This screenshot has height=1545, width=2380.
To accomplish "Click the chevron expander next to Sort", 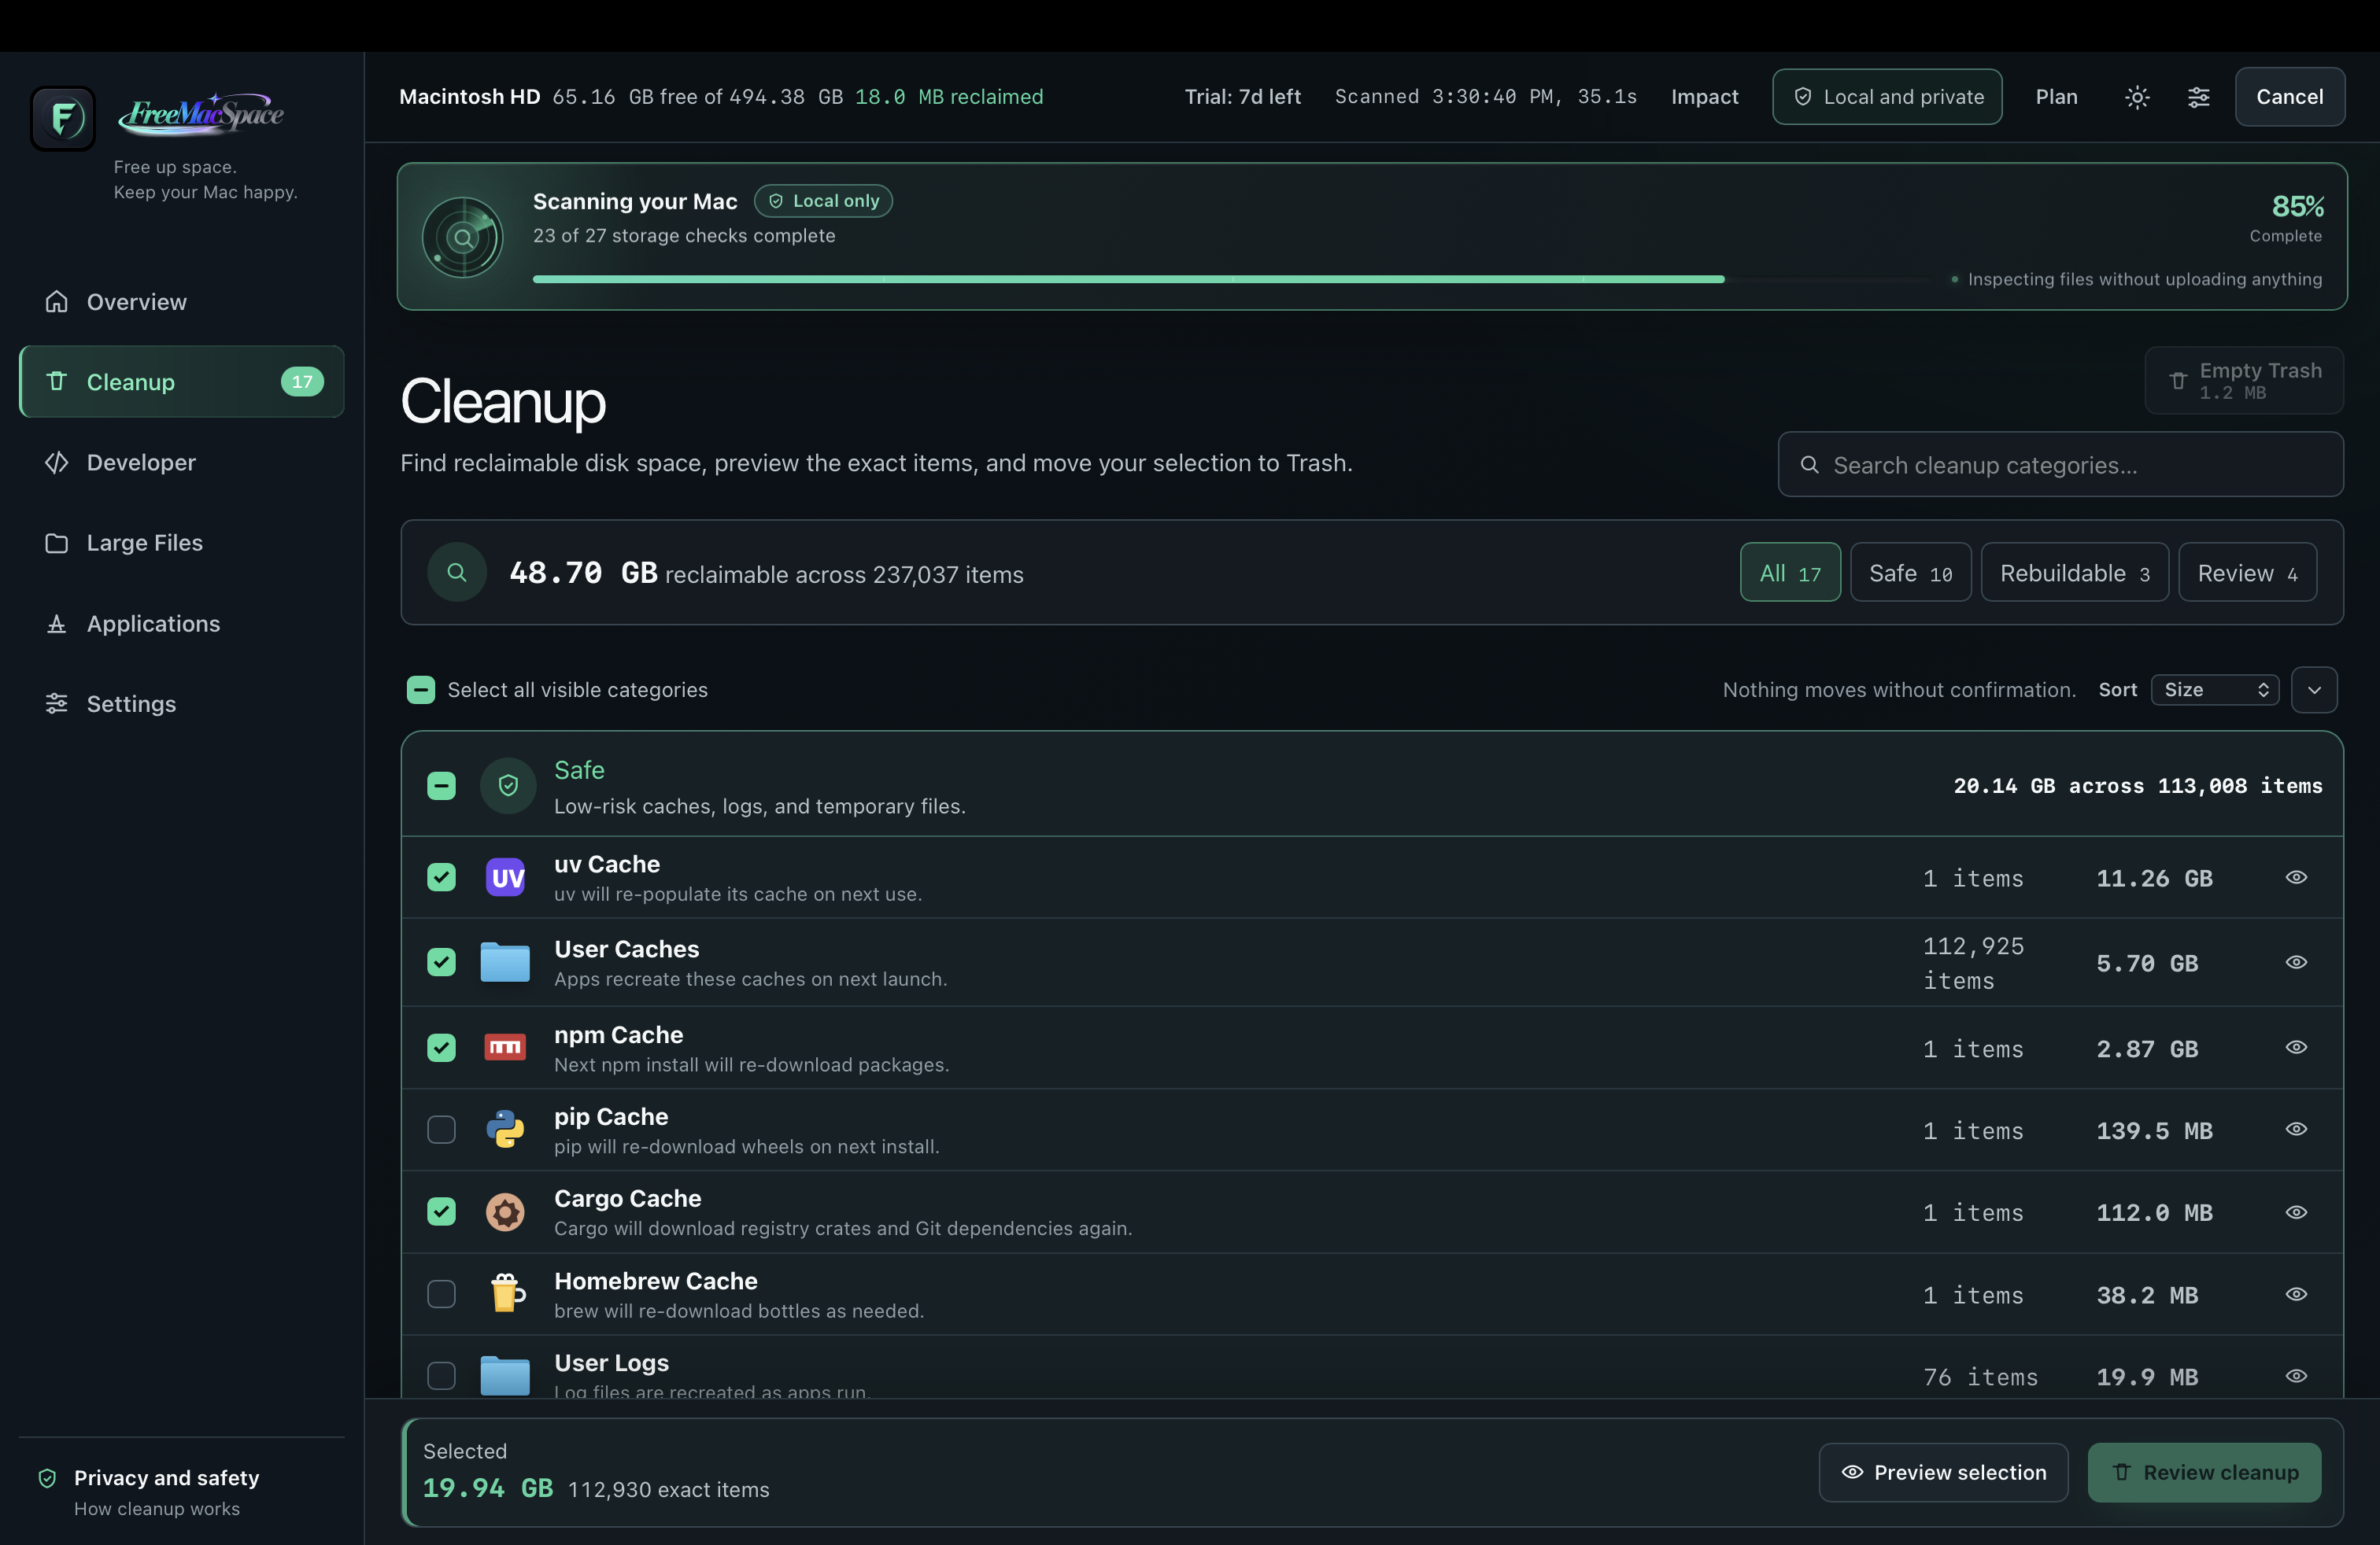I will pos(2314,690).
